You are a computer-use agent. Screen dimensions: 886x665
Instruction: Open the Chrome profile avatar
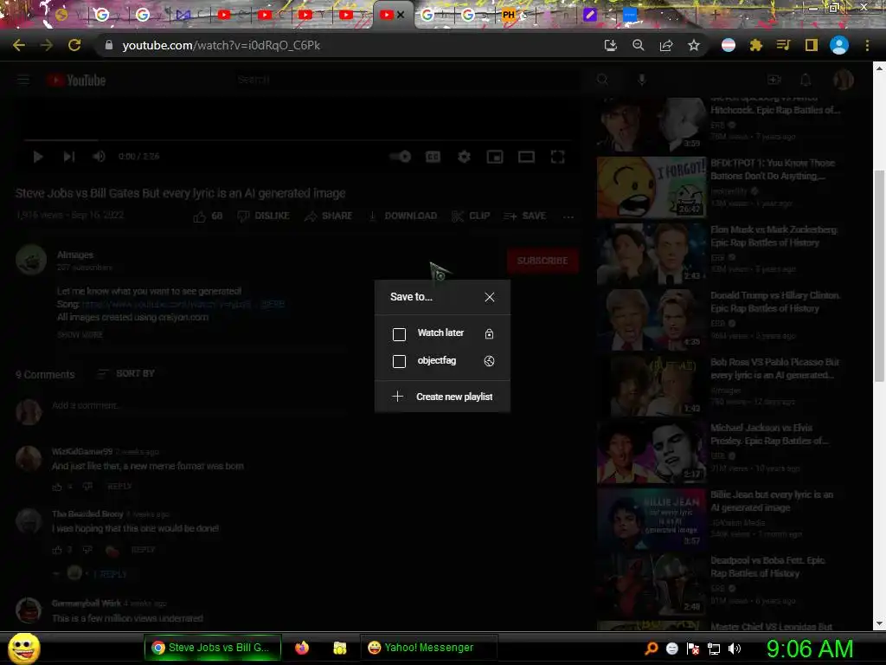[x=839, y=45]
